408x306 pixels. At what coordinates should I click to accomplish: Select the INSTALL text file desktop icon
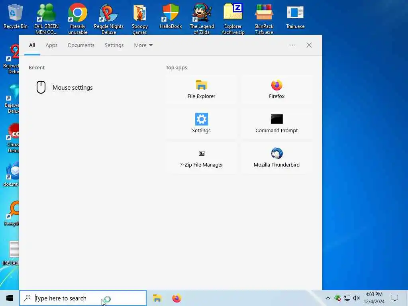pos(10,253)
